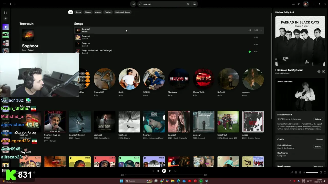328x184 pixels.
Task: Clear the soghoot search text
Action: click(x=188, y=4)
